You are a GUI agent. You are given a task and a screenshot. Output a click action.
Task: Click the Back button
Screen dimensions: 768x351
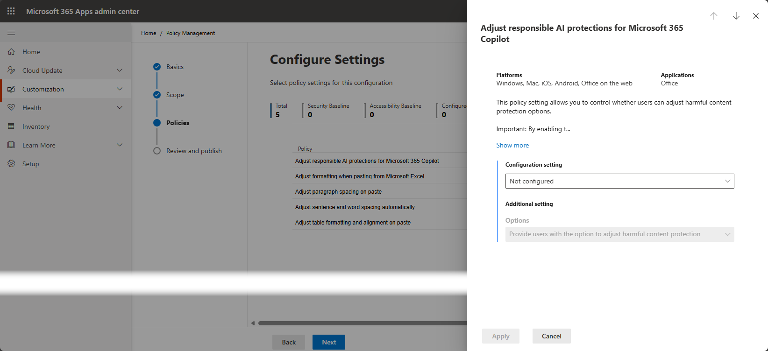[289, 342]
